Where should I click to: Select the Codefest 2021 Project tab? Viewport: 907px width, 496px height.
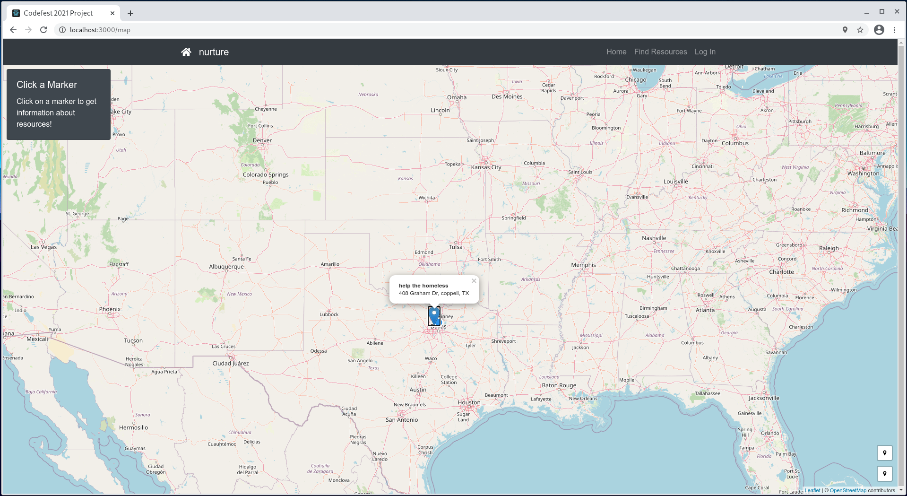click(63, 13)
